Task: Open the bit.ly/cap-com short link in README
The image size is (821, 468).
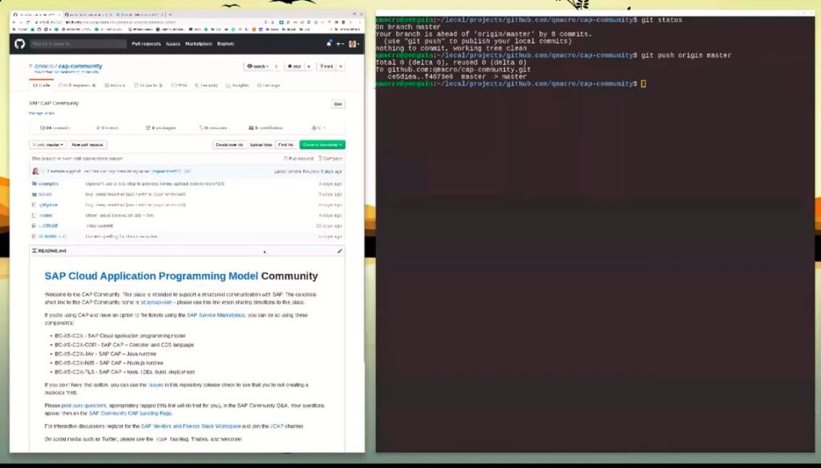Action: pos(156,302)
